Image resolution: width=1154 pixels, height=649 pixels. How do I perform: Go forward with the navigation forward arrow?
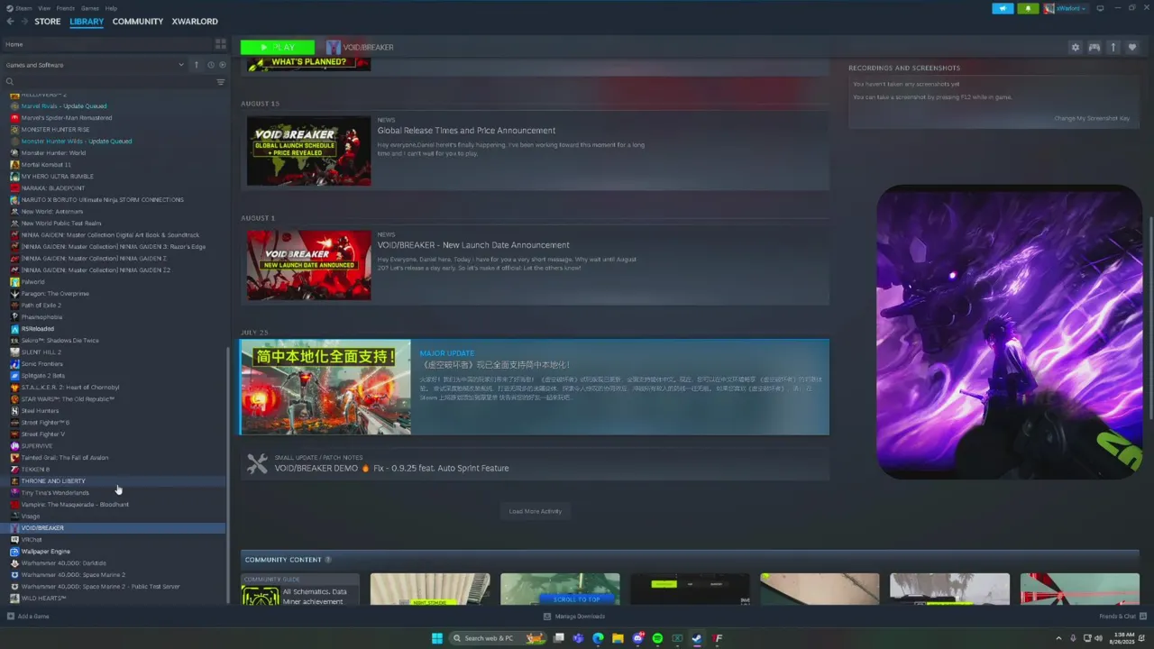tap(23, 22)
